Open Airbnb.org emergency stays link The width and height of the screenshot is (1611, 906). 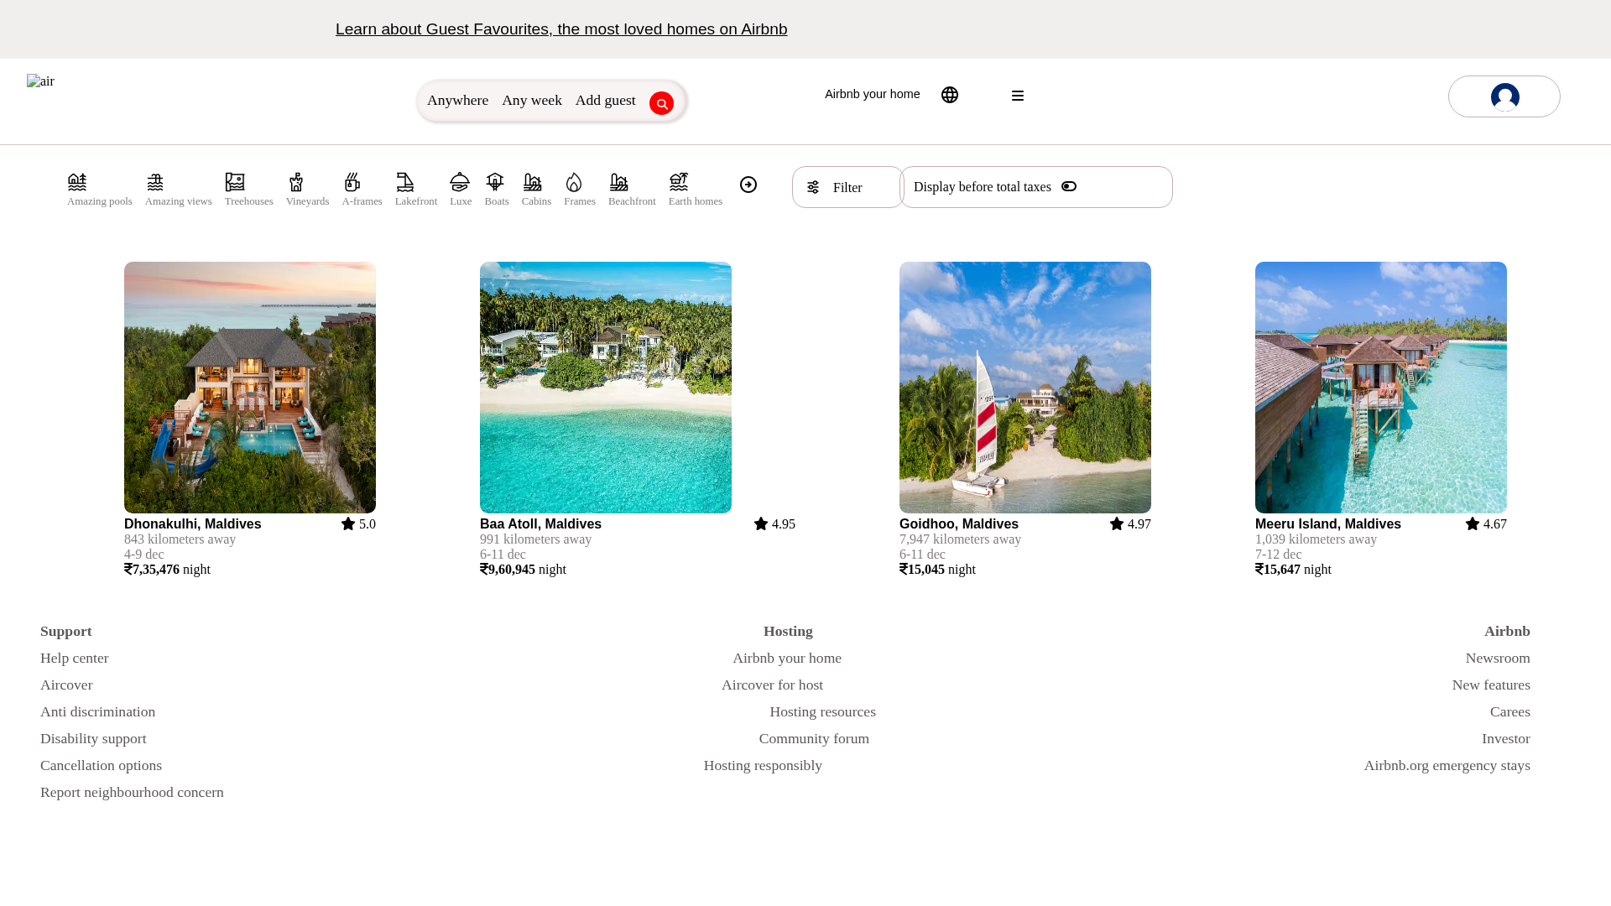tap(1447, 765)
